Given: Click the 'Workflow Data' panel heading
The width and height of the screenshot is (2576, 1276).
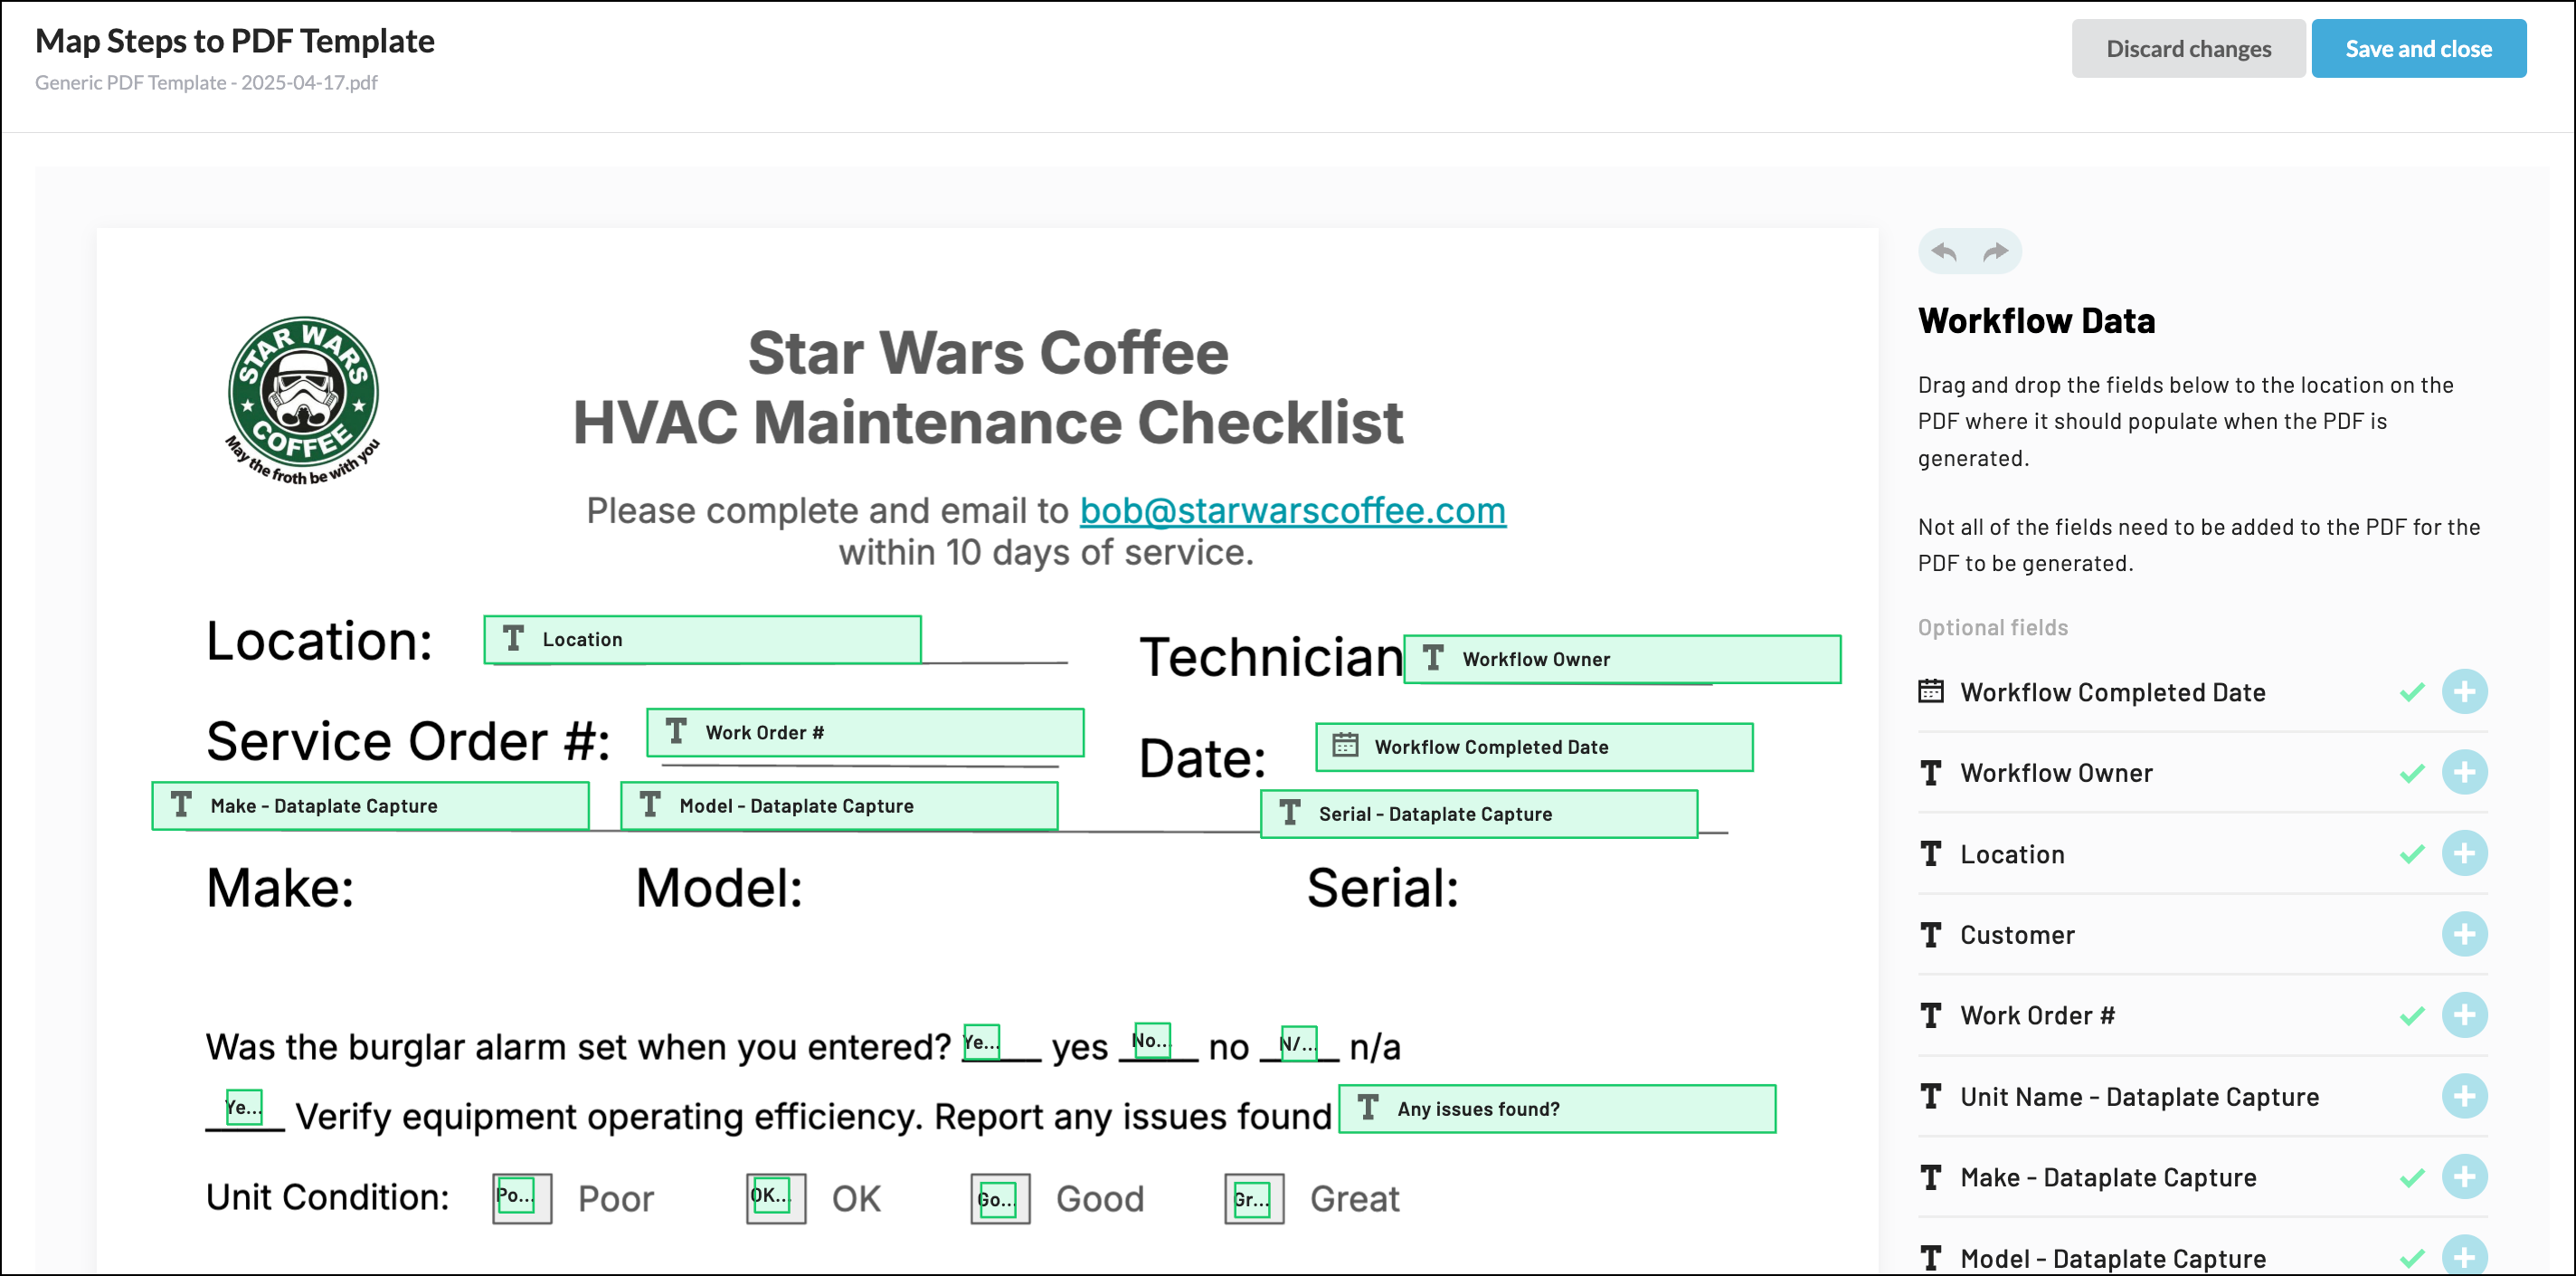Looking at the screenshot, I should 2036,321.
